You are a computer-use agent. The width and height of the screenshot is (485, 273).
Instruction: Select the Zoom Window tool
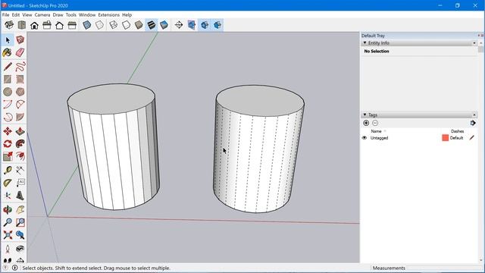tap(20, 222)
